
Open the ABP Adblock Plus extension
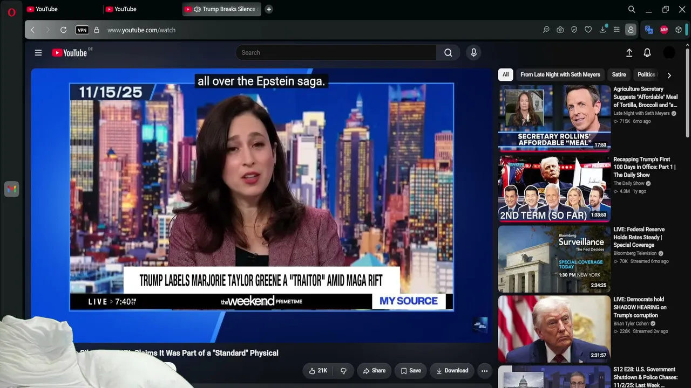tap(664, 30)
